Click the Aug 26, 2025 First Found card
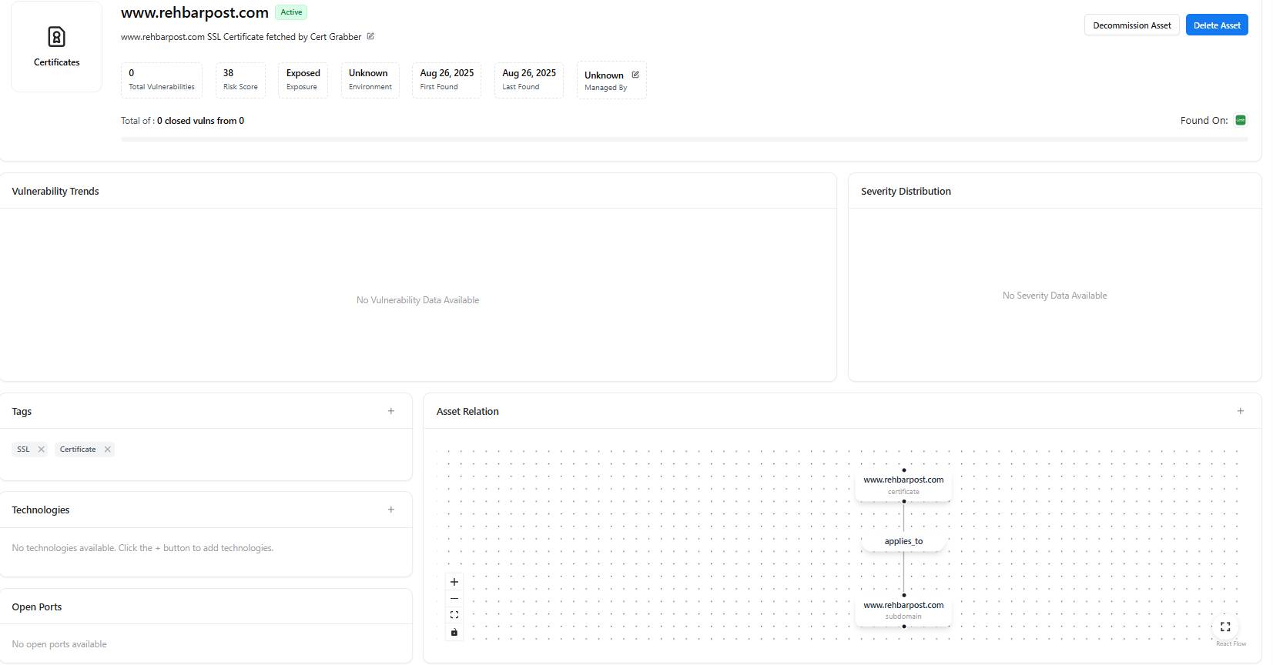Image resolution: width=1273 pixels, height=665 pixels. [x=447, y=80]
